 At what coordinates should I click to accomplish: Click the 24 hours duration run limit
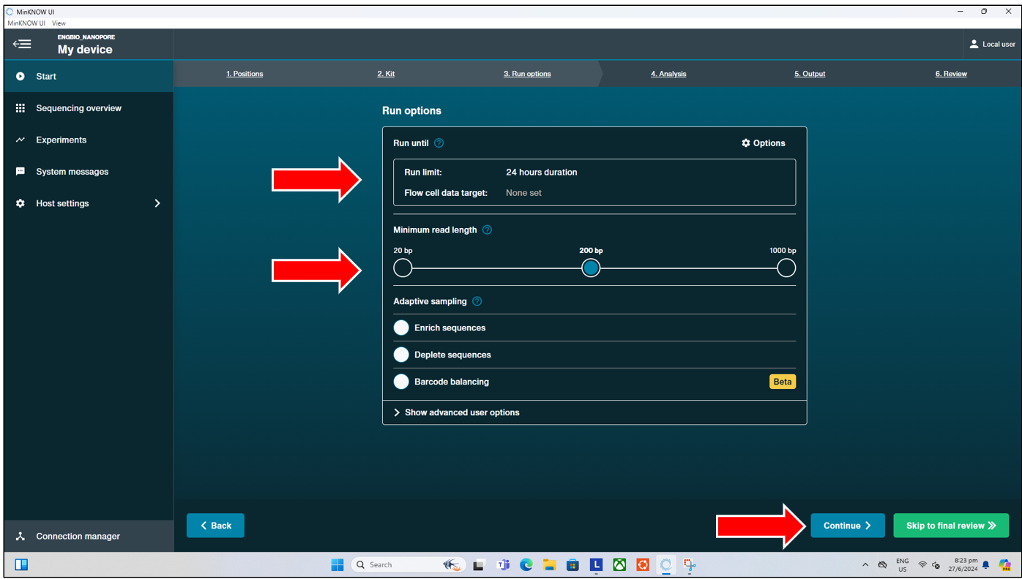click(x=542, y=173)
